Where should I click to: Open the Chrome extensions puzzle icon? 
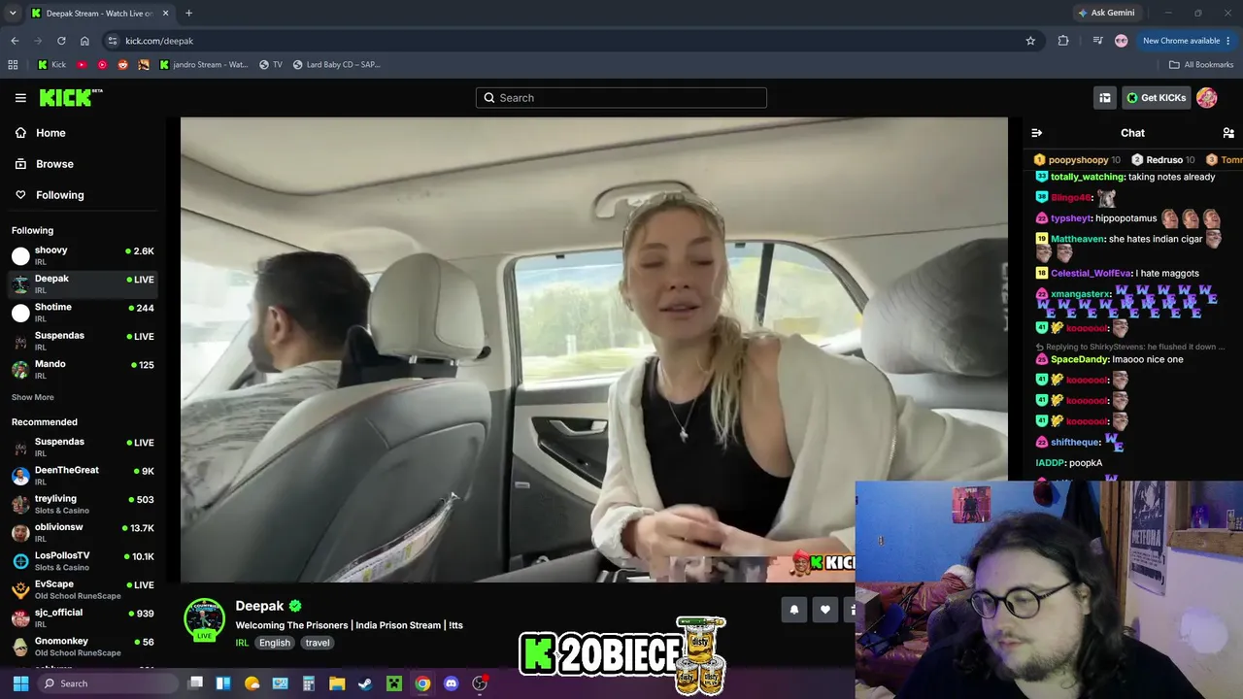tap(1063, 41)
